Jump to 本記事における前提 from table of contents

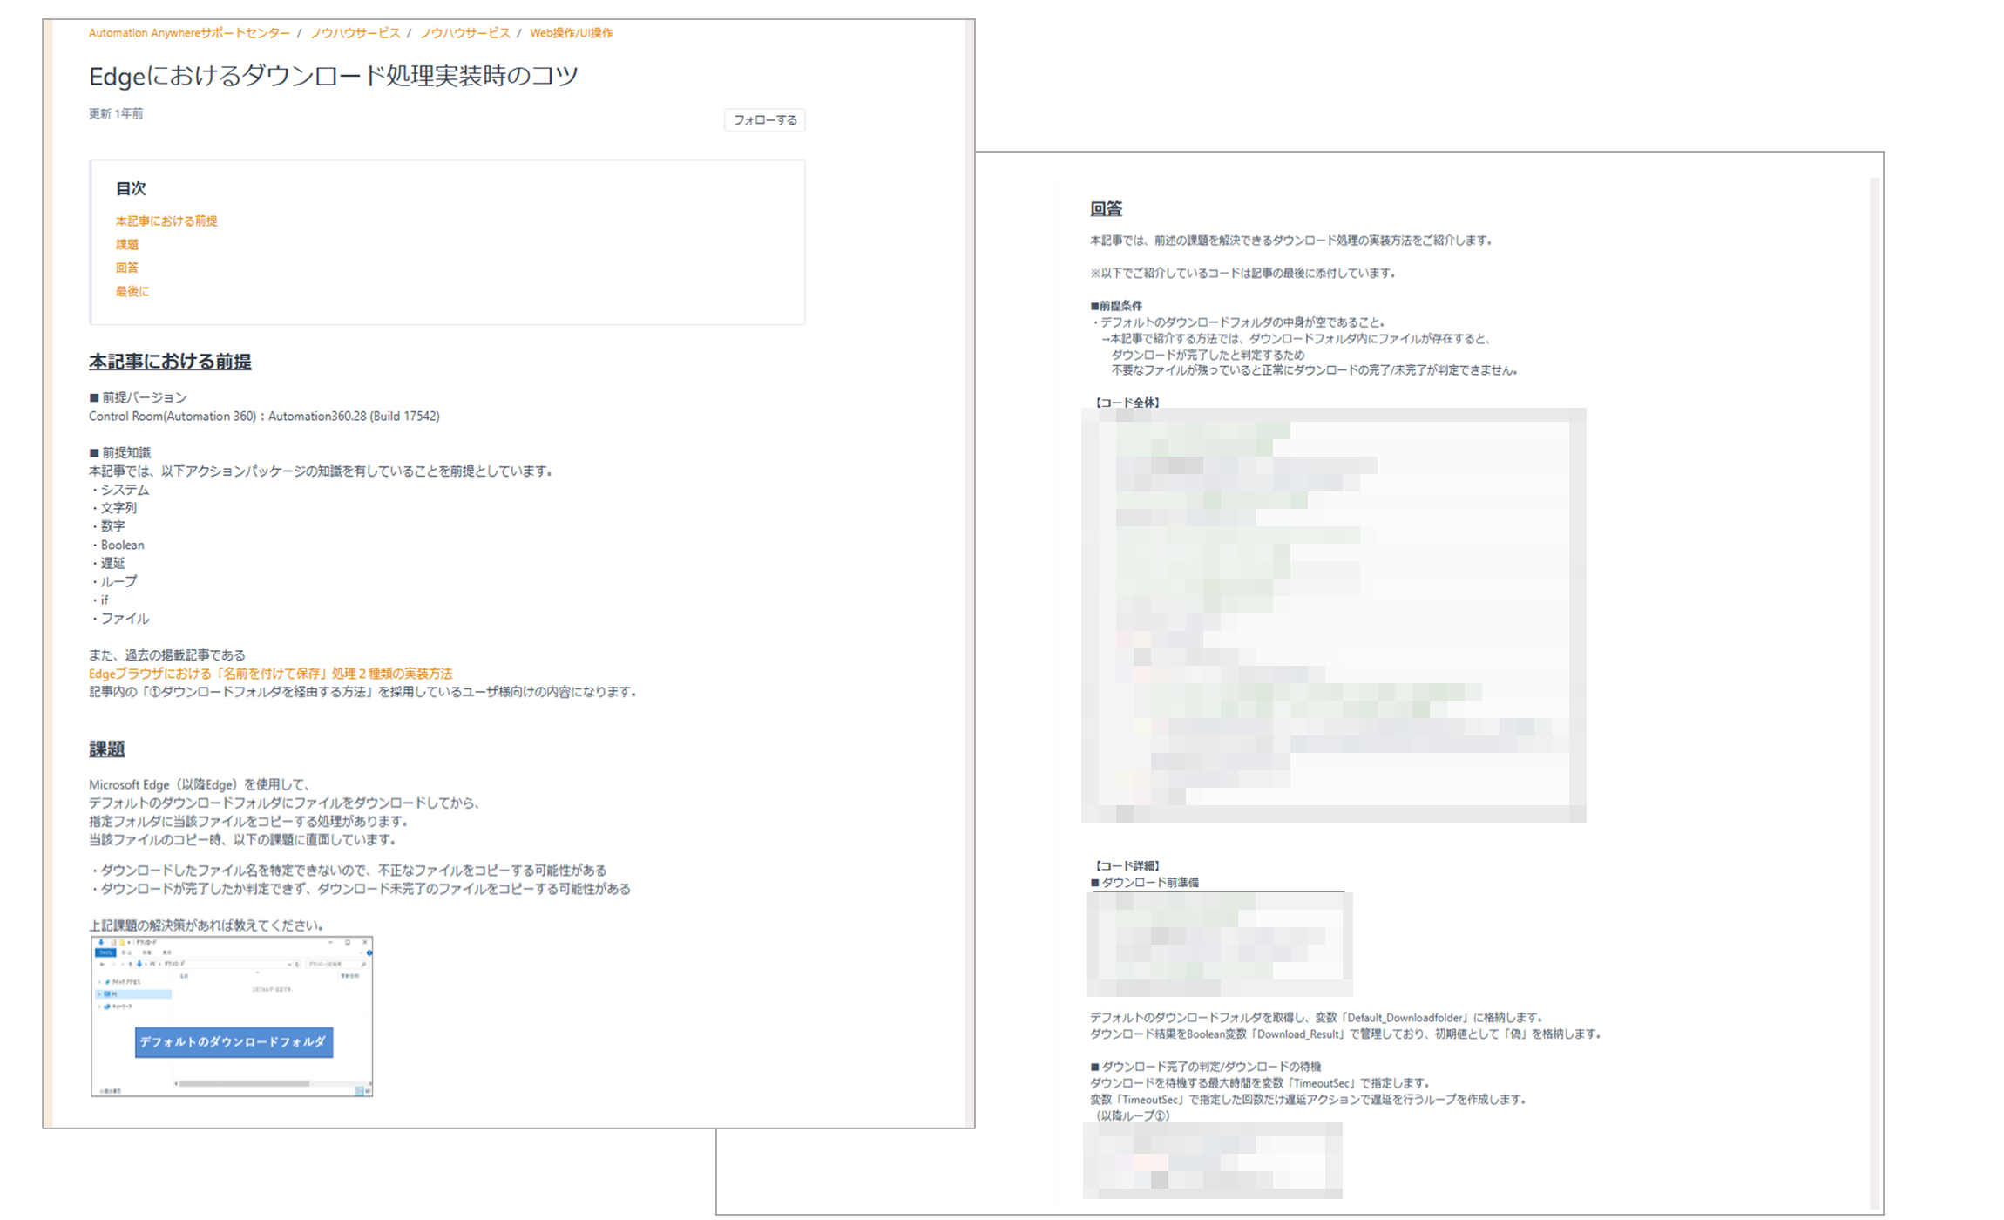[x=166, y=221]
